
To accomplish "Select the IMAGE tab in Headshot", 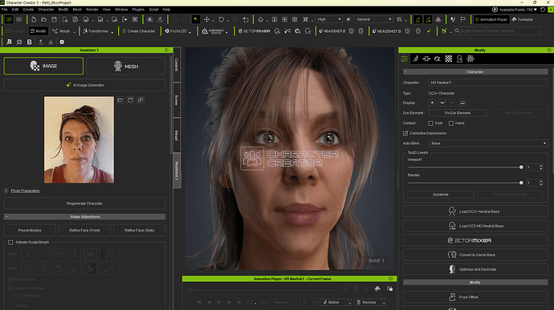I will (43, 66).
